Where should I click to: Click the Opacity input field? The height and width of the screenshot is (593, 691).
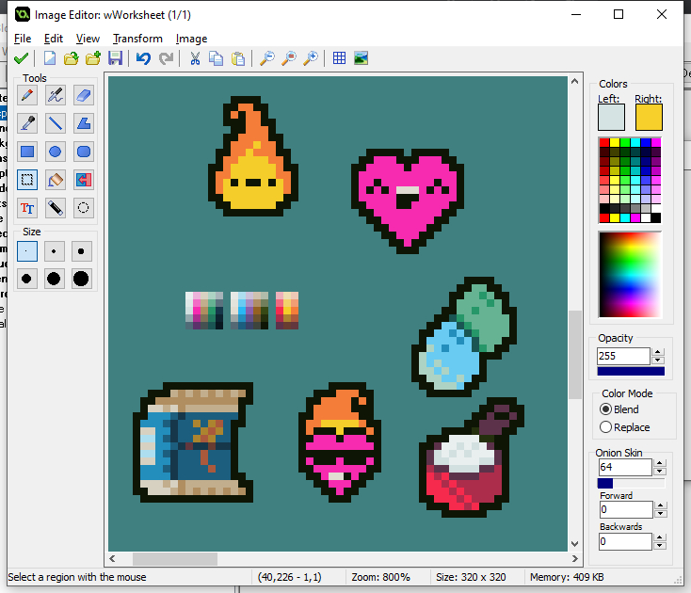point(622,357)
